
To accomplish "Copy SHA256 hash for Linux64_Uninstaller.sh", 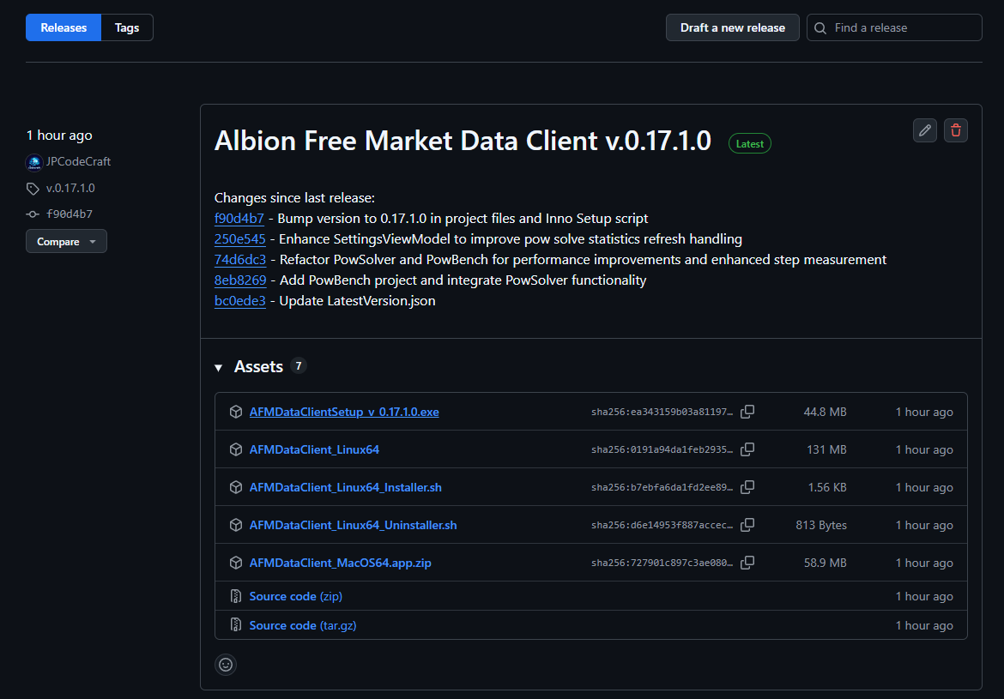I will point(747,525).
